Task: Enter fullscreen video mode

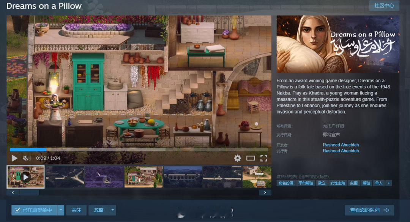Action: [264, 158]
